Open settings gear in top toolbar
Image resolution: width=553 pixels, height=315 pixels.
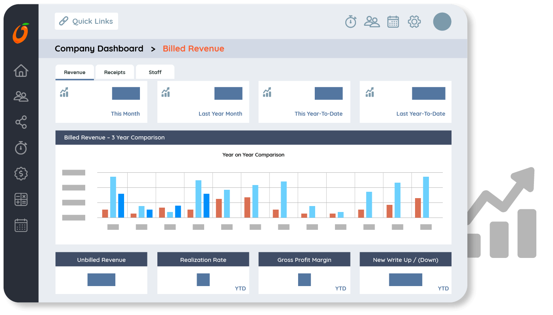pos(414,21)
